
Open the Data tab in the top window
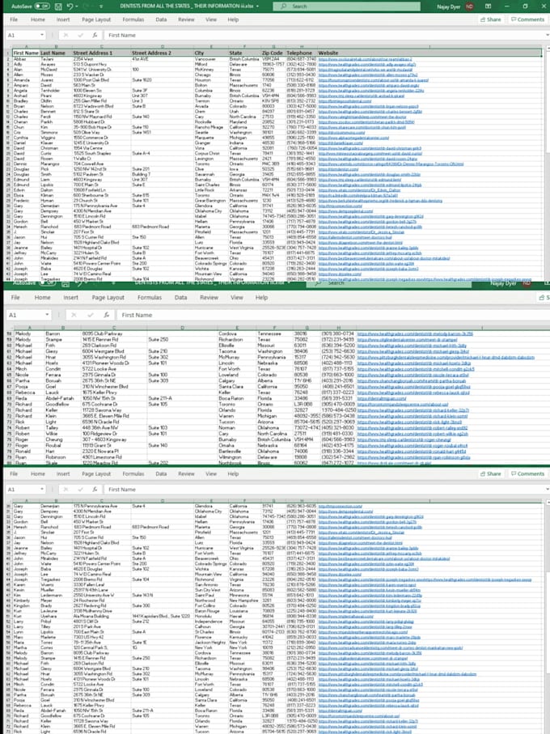[161, 19]
